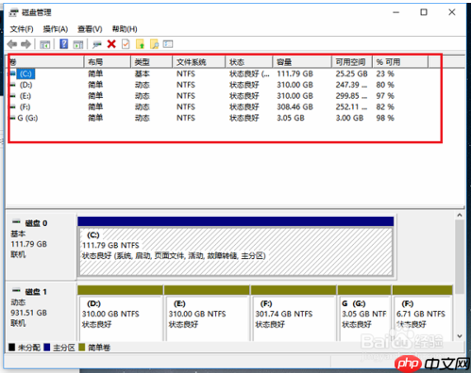Select the (F:) volume name in list

[25, 107]
